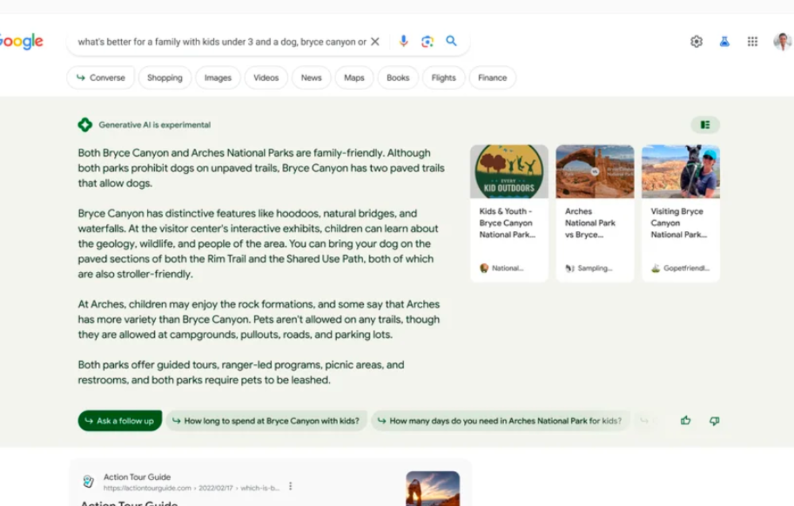This screenshot has width=794, height=506.
Task: Open the settings gear icon
Action: click(x=696, y=42)
